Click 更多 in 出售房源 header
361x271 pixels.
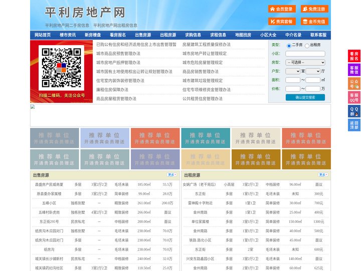pyautogui.click(x=172, y=175)
